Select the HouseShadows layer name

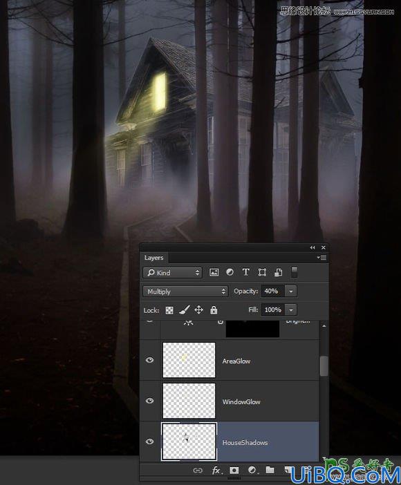(245, 443)
